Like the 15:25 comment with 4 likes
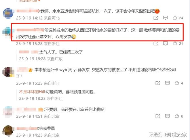The width and height of the screenshot is (190, 140). (x=177, y=83)
